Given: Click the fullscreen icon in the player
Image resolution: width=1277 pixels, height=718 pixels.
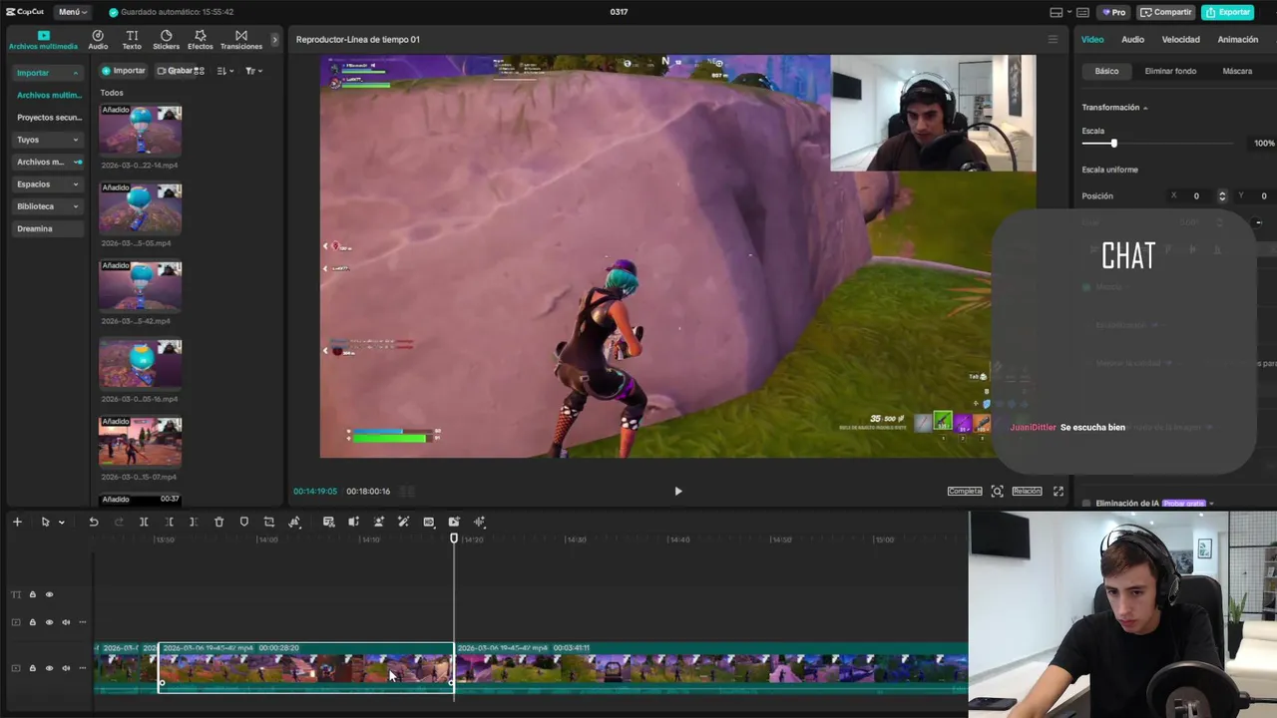Looking at the screenshot, I should pyautogui.click(x=1059, y=491).
